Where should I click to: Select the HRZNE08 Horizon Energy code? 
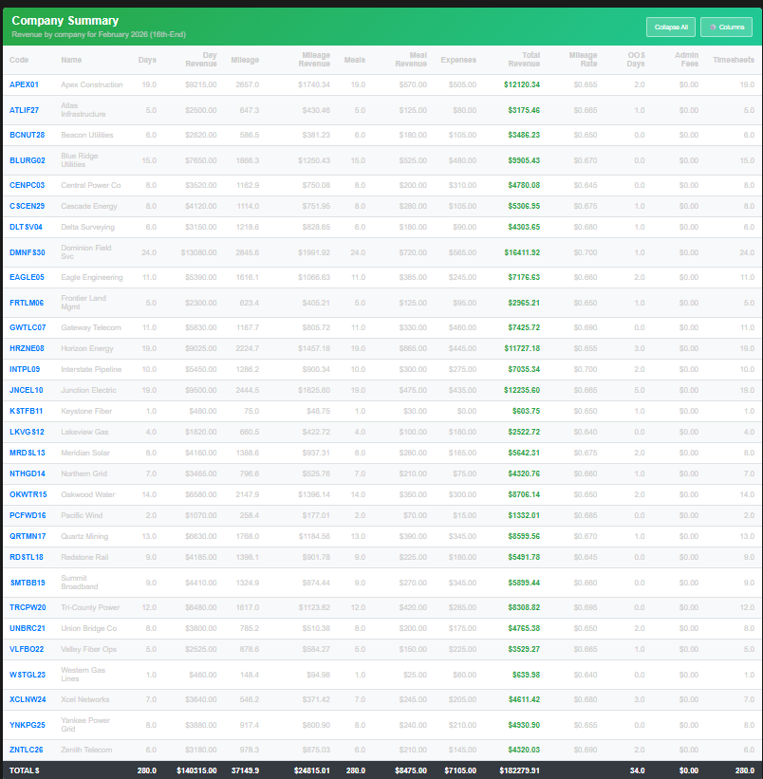coord(25,348)
